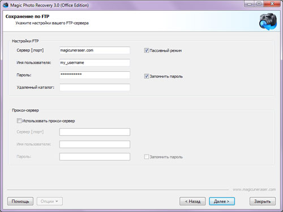Proceed with the Далее button
This screenshot has height=212, width=283.
(x=222, y=201)
